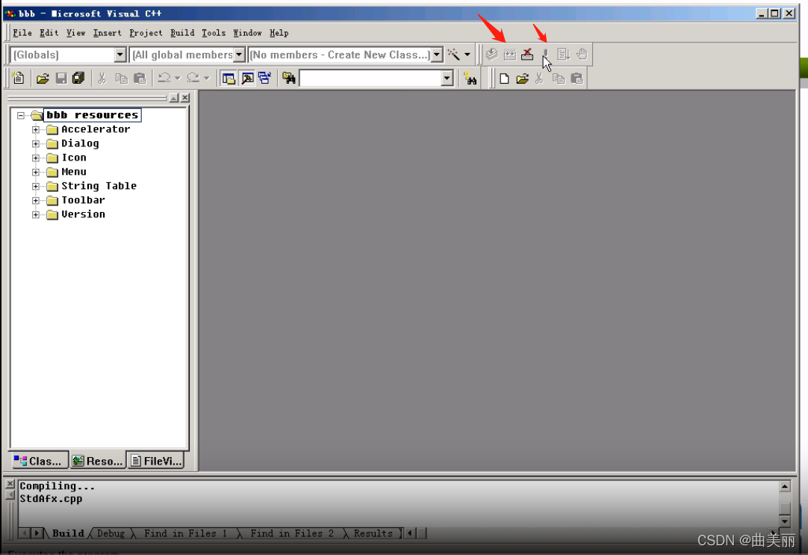The width and height of the screenshot is (808, 555).
Task: Toggle the Output window icon
Action: pyautogui.click(x=247, y=78)
